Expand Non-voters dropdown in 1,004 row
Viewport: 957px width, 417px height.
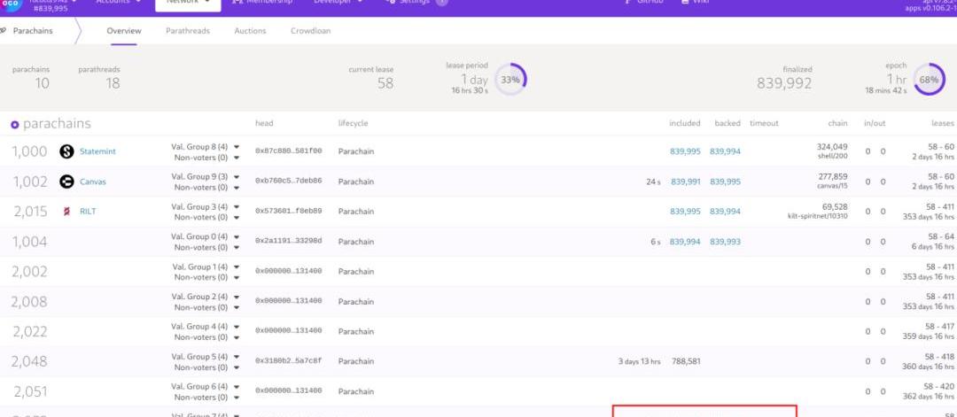pos(237,247)
